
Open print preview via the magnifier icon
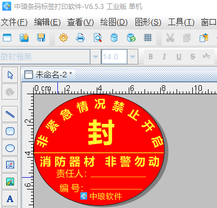pos(97,38)
